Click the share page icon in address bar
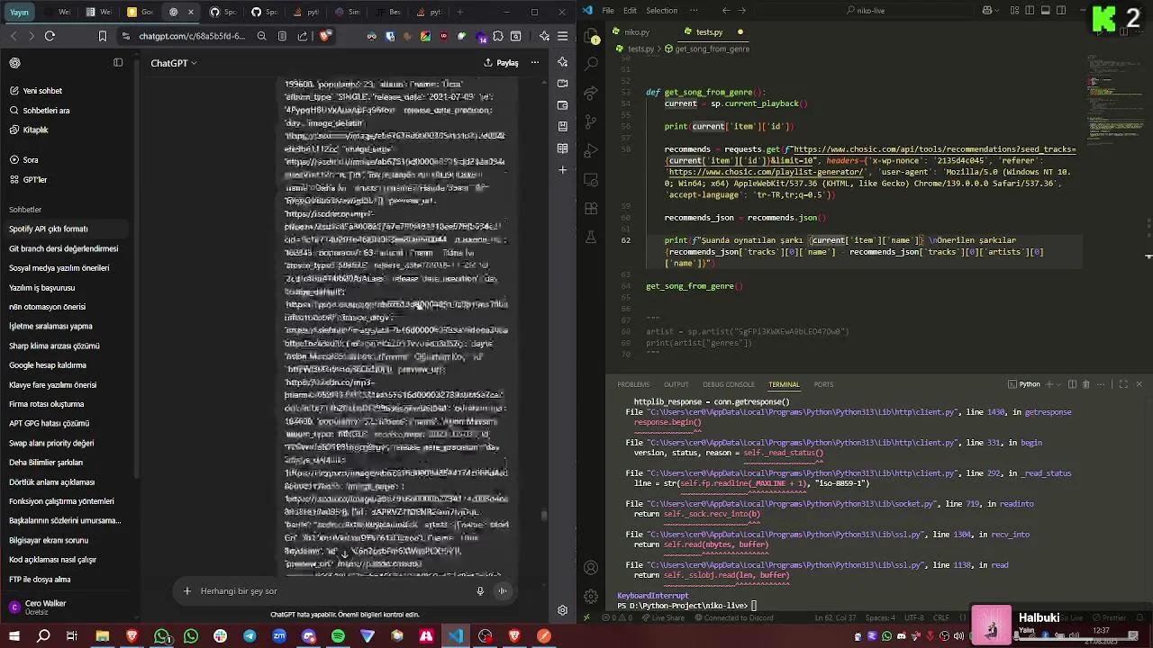 [x=303, y=36]
